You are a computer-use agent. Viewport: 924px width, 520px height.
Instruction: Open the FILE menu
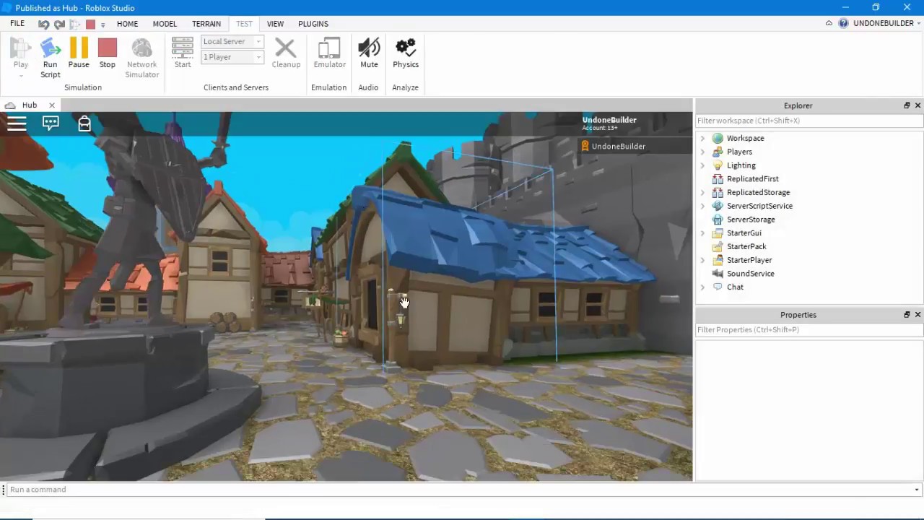pos(17,24)
